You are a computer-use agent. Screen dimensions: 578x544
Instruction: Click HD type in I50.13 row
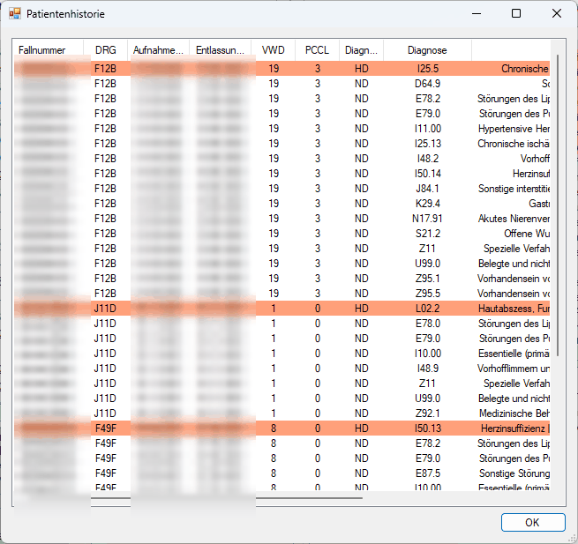point(361,428)
